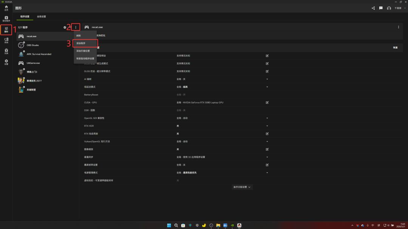
Task: Edit the 最高帧率设置 setting with its pencil icon
Action: (267, 165)
